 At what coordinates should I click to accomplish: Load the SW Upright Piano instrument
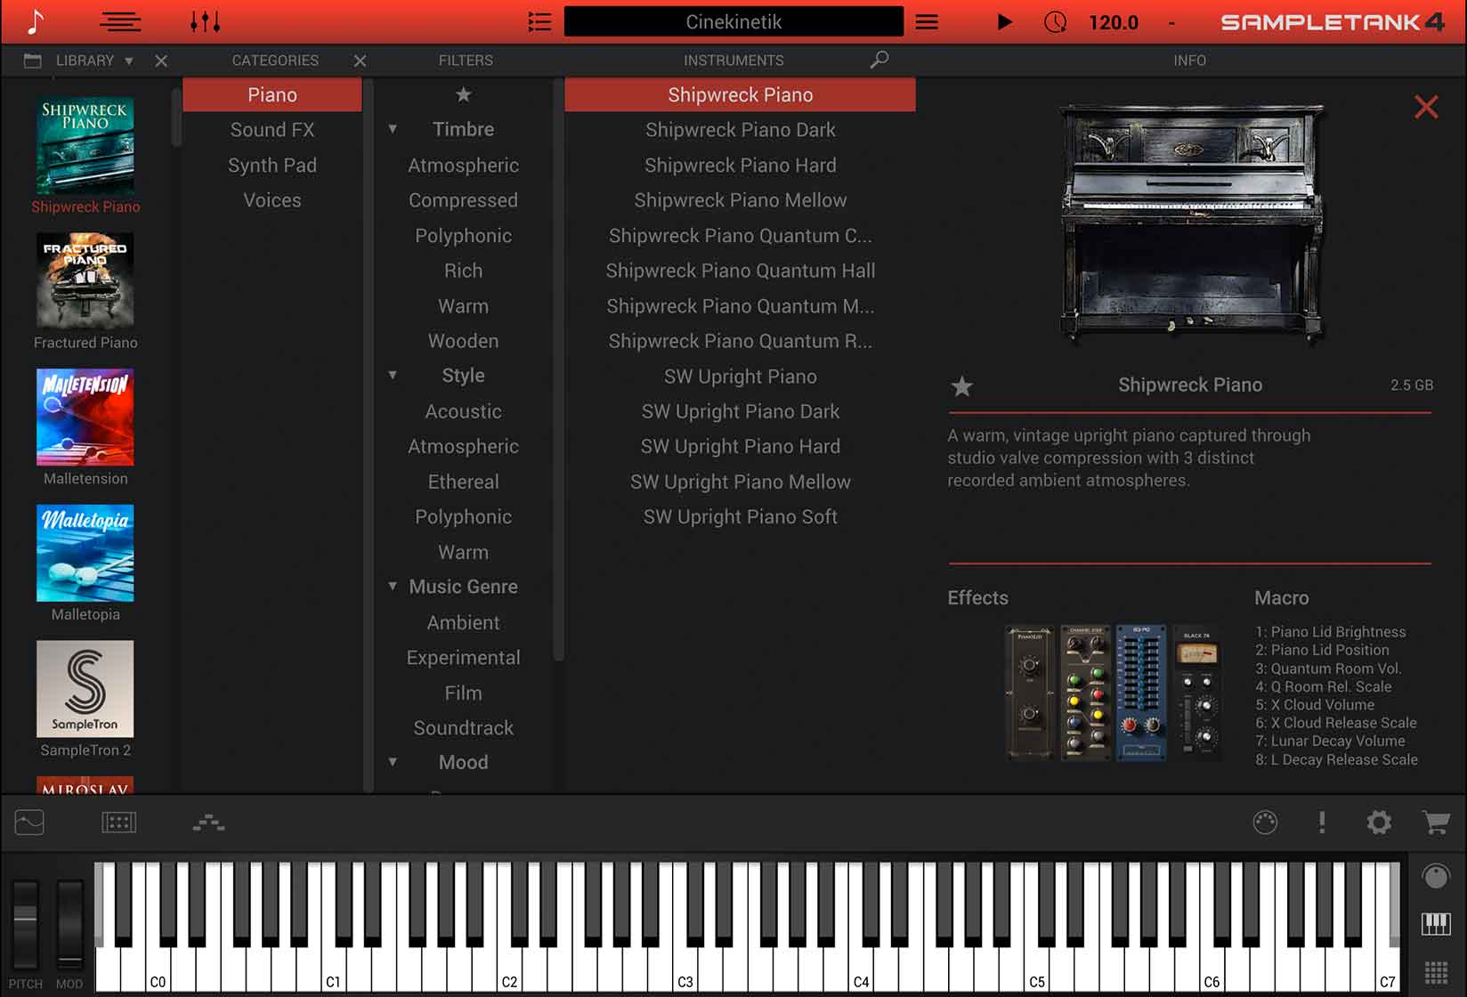point(740,377)
